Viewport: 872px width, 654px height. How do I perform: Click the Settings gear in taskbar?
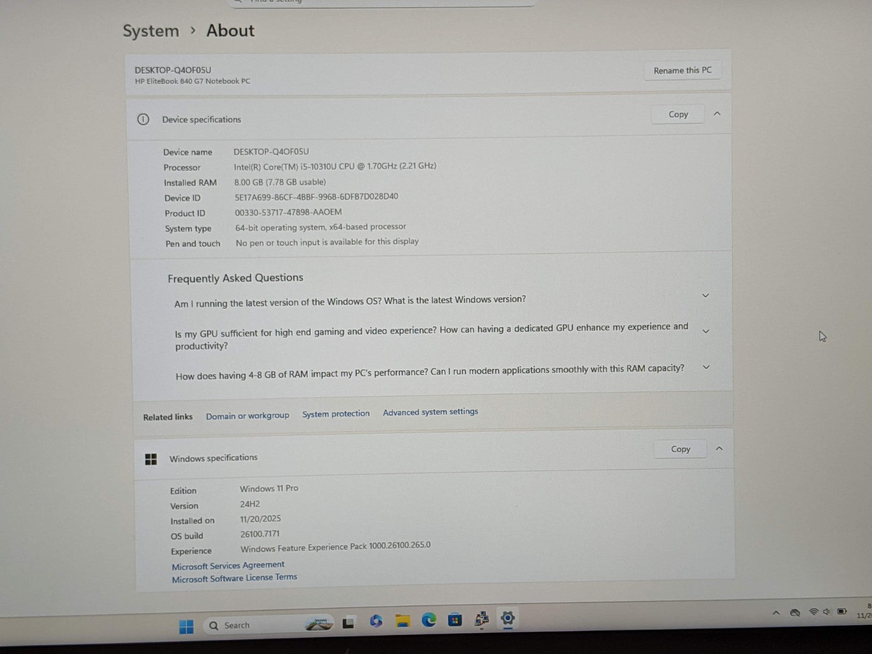point(507,618)
